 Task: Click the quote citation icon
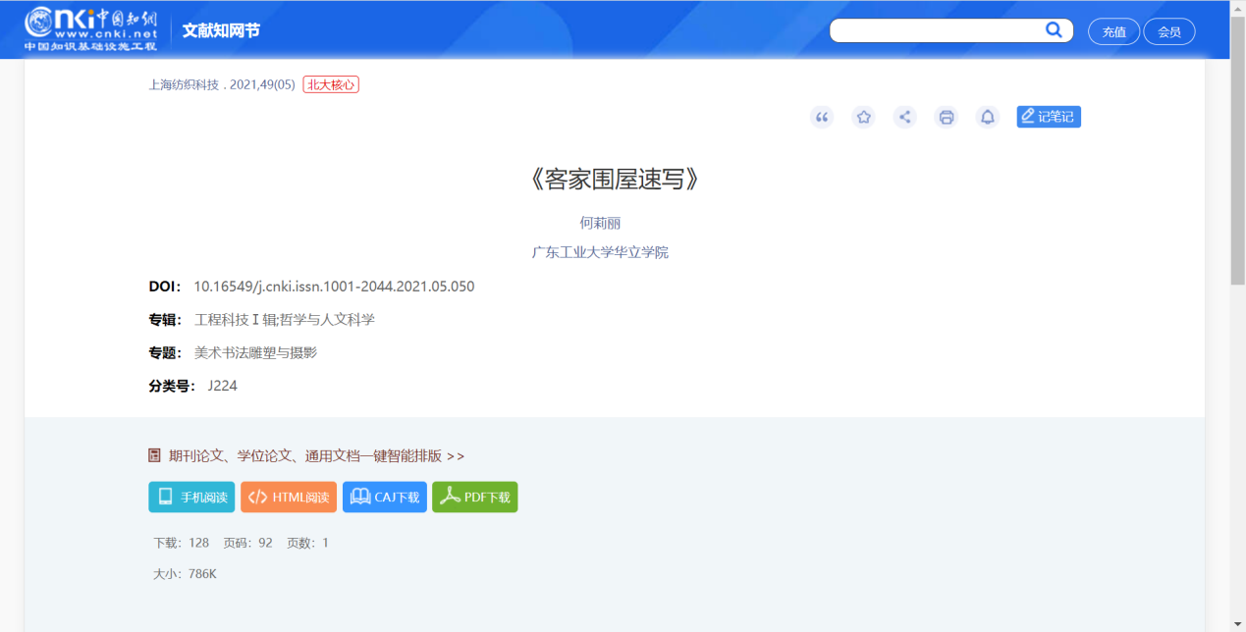point(822,118)
